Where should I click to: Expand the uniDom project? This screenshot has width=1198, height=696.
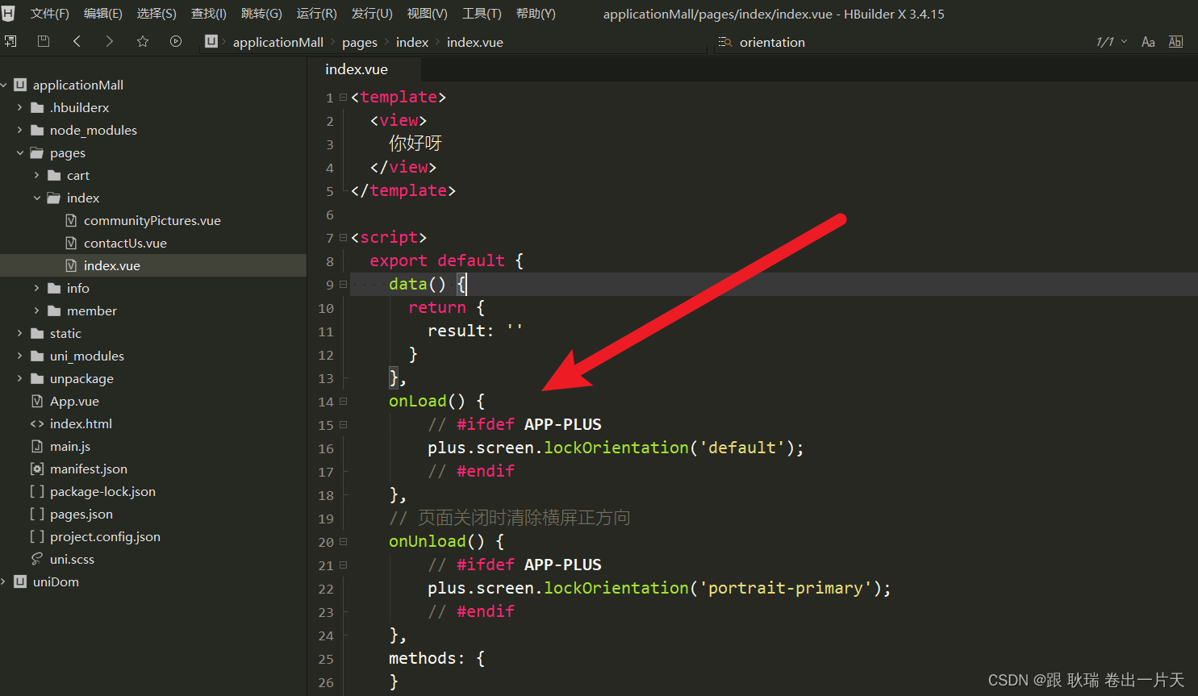[x=4, y=581]
